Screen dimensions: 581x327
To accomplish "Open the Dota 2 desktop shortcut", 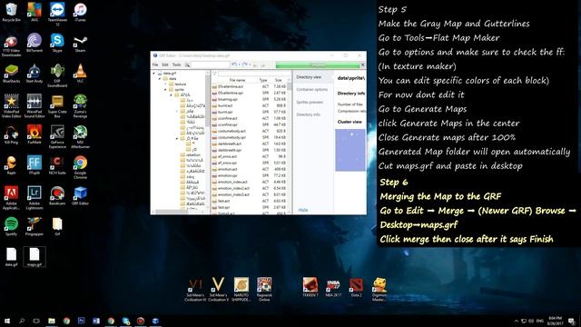I will pyautogui.click(x=356, y=287).
